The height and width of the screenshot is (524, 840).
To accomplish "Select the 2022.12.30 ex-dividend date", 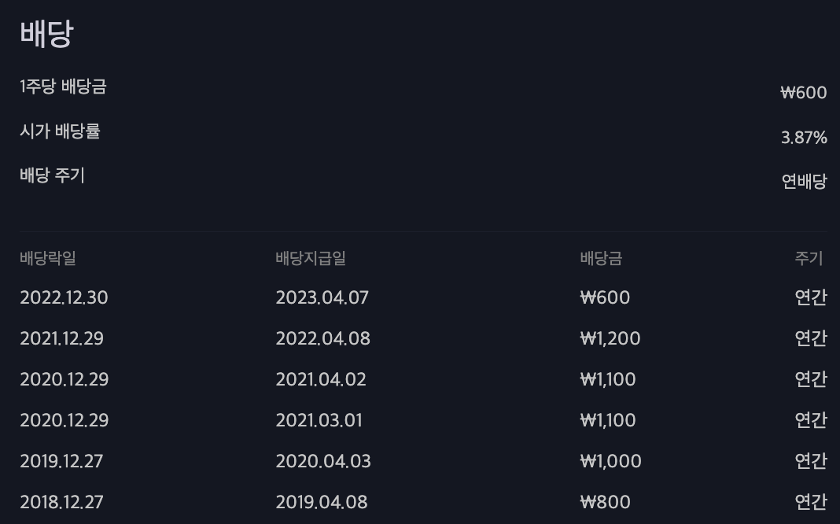I will point(64,297).
